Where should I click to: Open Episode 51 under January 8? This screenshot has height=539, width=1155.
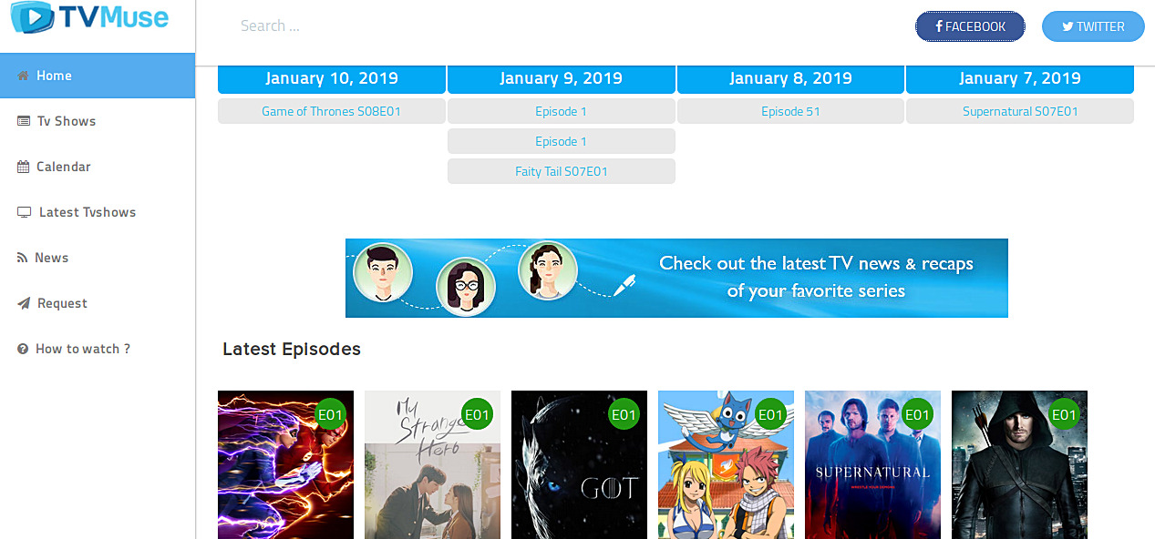point(790,111)
